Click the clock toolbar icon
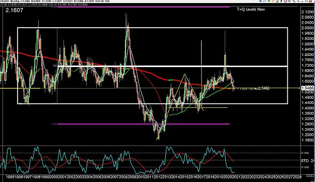The width and height of the screenshot is (315, 182). pos(285,1)
